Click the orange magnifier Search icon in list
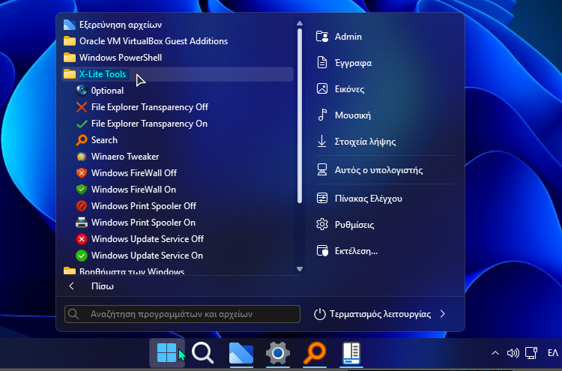Screen dimensions: 562x371 click(x=82, y=140)
